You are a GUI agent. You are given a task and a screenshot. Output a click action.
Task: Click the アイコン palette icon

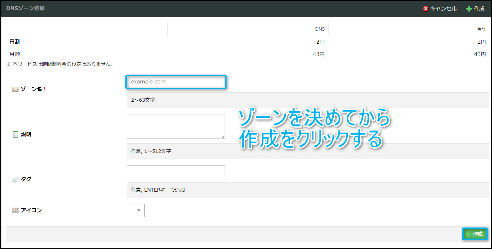tap(15, 211)
